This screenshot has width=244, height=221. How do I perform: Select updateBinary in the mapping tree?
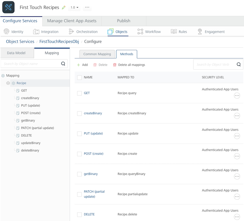coord(31,143)
